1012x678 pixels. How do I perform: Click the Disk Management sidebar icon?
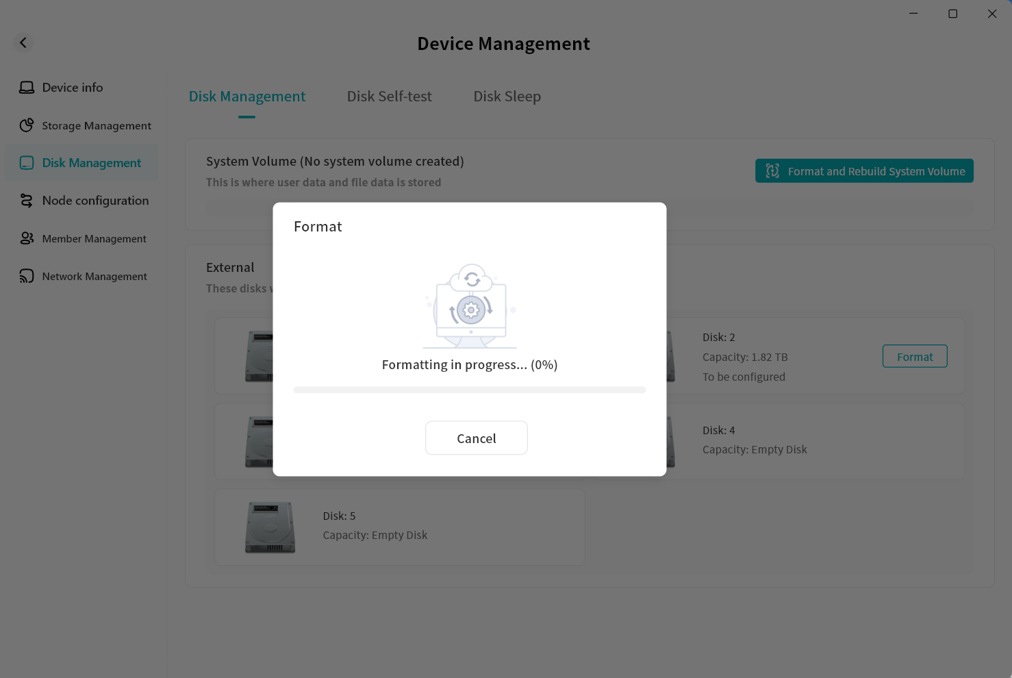[27, 163]
